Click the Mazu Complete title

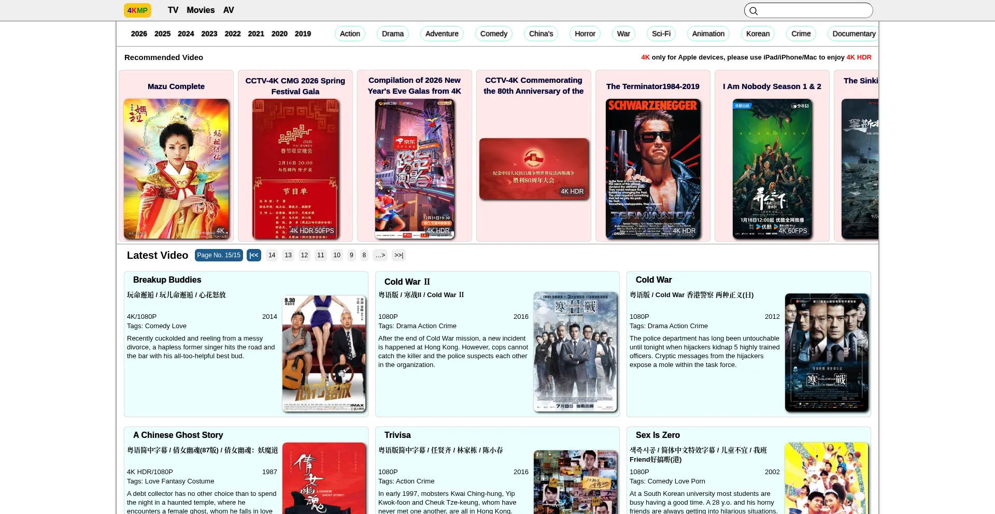point(176,86)
